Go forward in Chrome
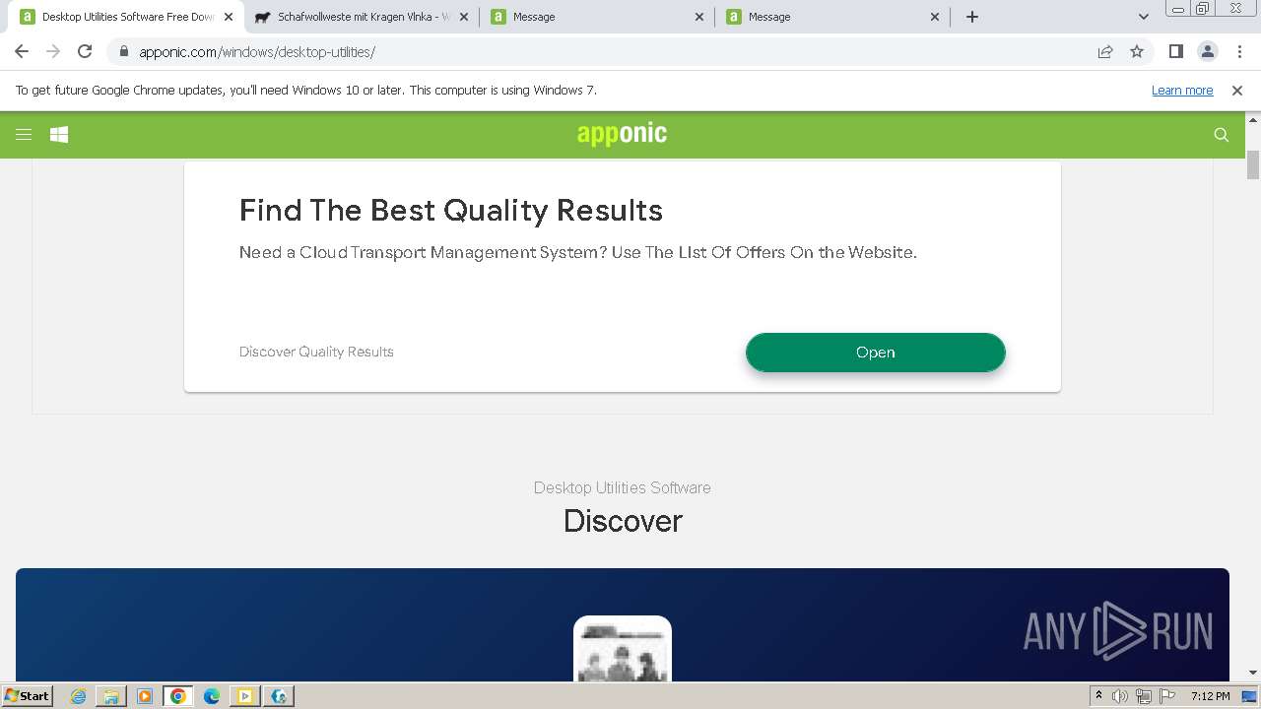1261x709 pixels. pos(53,51)
